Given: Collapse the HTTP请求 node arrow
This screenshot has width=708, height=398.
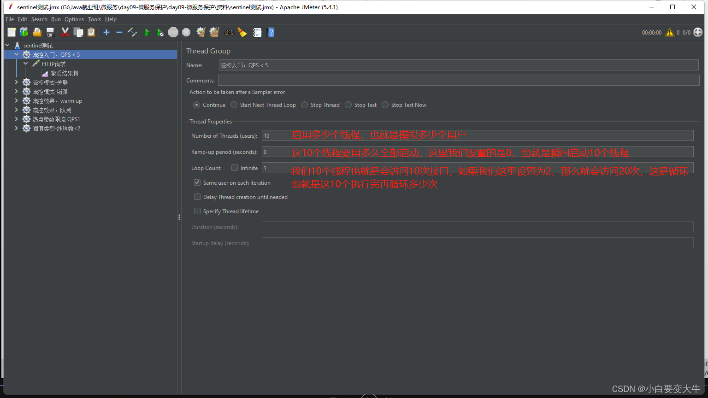Looking at the screenshot, I should pyautogui.click(x=26, y=64).
